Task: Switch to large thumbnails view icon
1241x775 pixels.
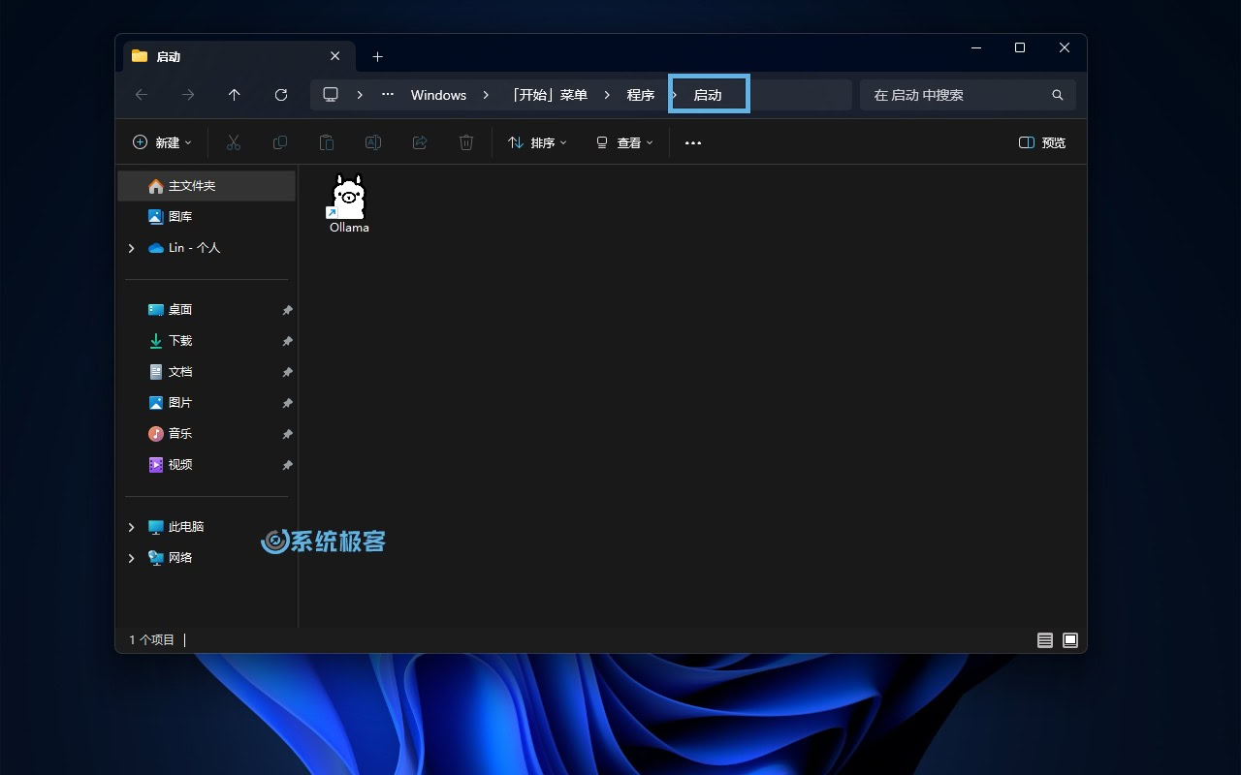Action: [1070, 640]
